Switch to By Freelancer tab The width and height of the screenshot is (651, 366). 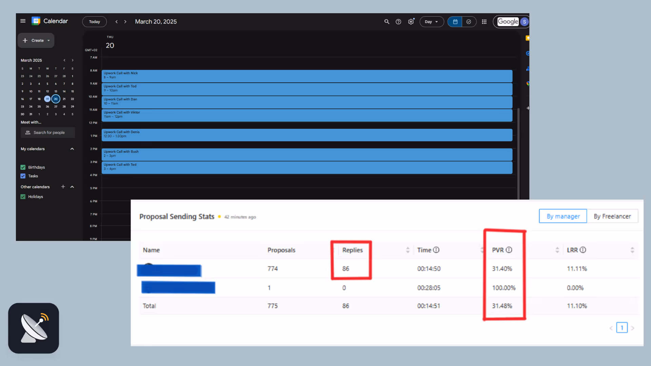pyautogui.click(x=612, y=216)
